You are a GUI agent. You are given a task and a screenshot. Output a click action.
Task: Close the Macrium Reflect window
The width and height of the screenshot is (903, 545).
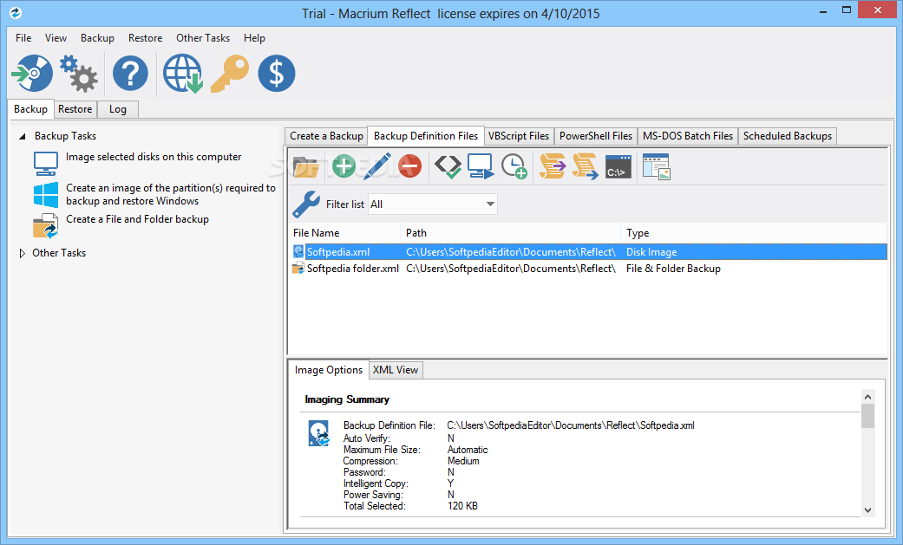click(x=878, y=10)
